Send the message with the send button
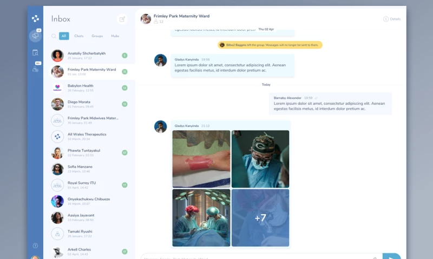This screenshot has width=433, height=259. point(391,256)
